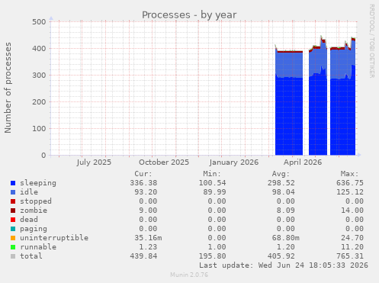
Task: Click runnable maximum value 11.20
Action: pyautogui.click(x=352, y=247)
